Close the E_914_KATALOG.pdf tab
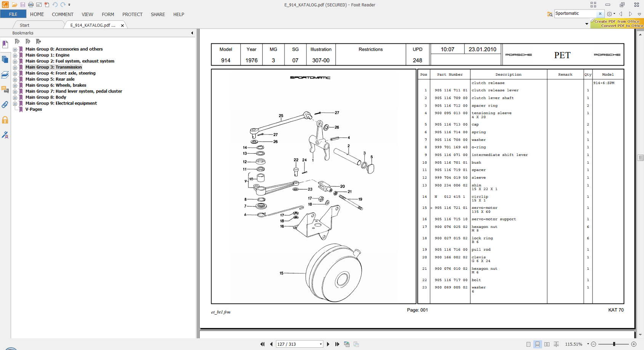Viewport: 644px width, 350px height. pos(122,25)
